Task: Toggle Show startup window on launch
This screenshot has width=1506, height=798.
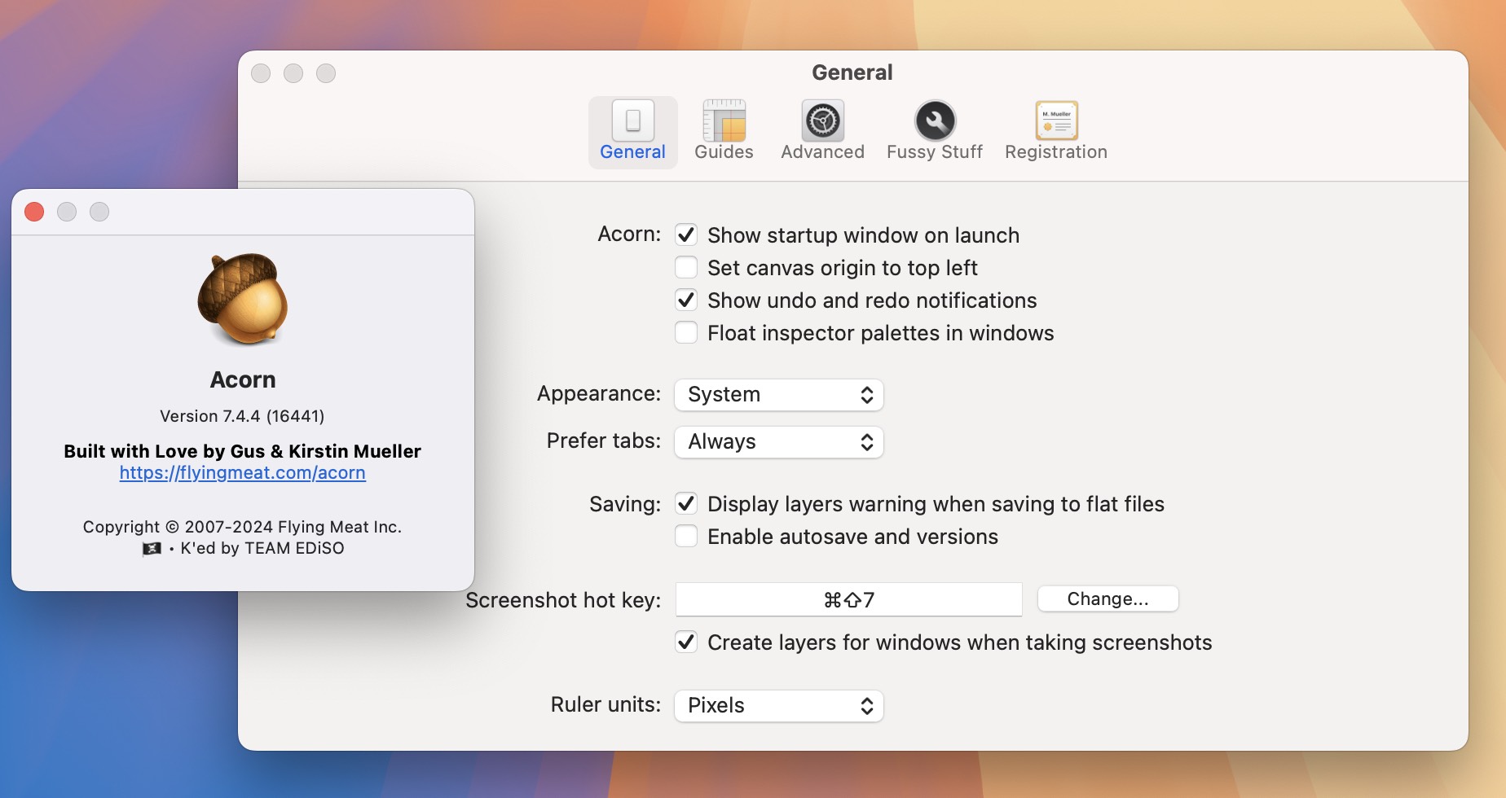Action: [686, 235]
